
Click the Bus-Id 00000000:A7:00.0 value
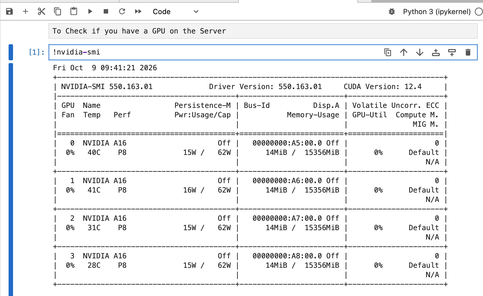pos(287,218)
